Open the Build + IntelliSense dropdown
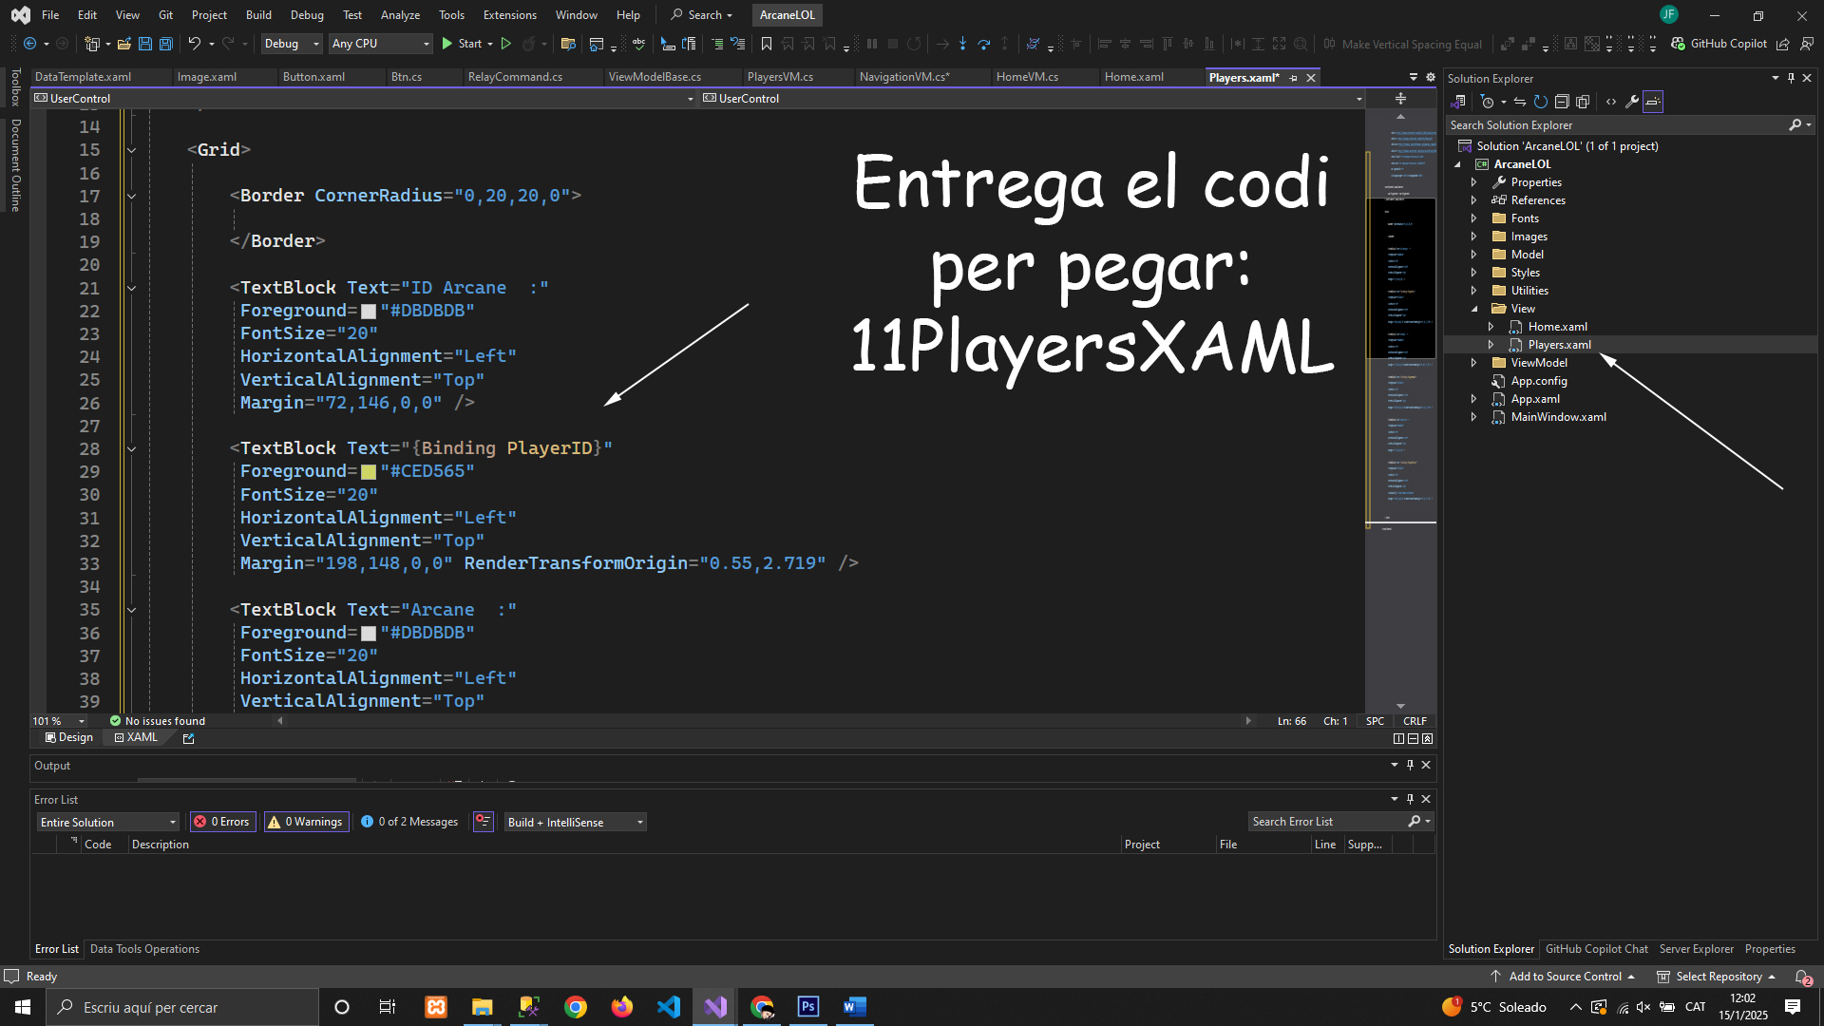This screenshot has height=1026, width=1824. click(x=575, y=822)
